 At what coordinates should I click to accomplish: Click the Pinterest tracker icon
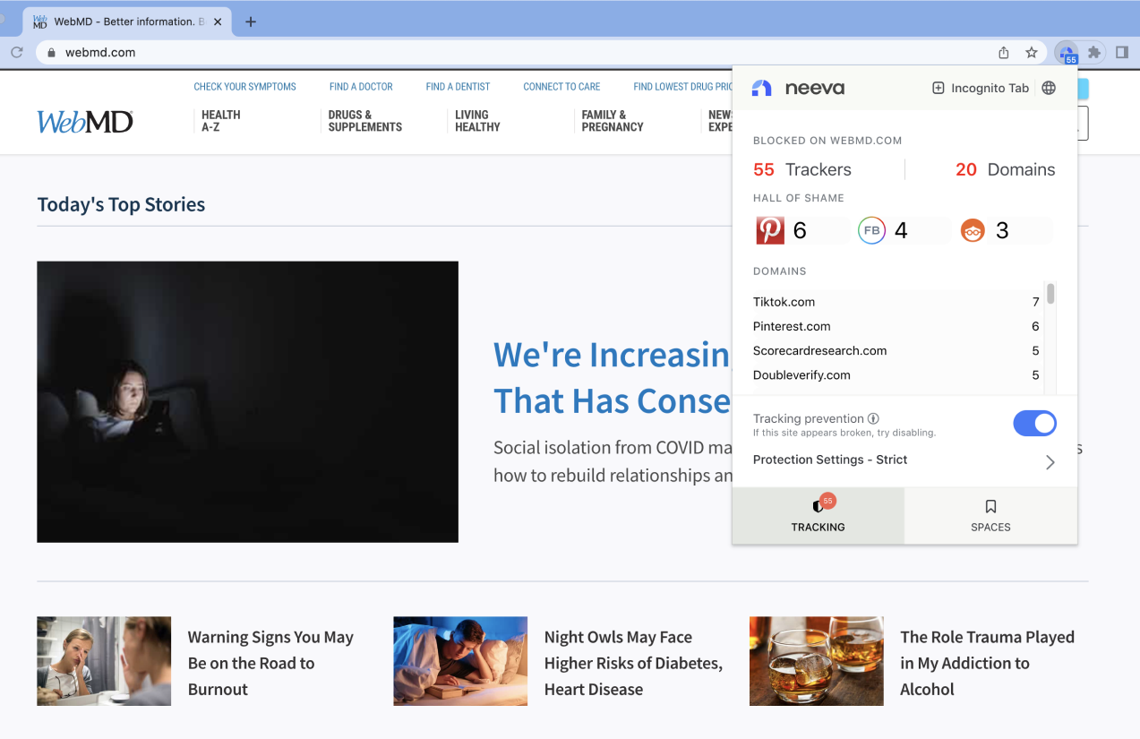[x=770, y=230]
